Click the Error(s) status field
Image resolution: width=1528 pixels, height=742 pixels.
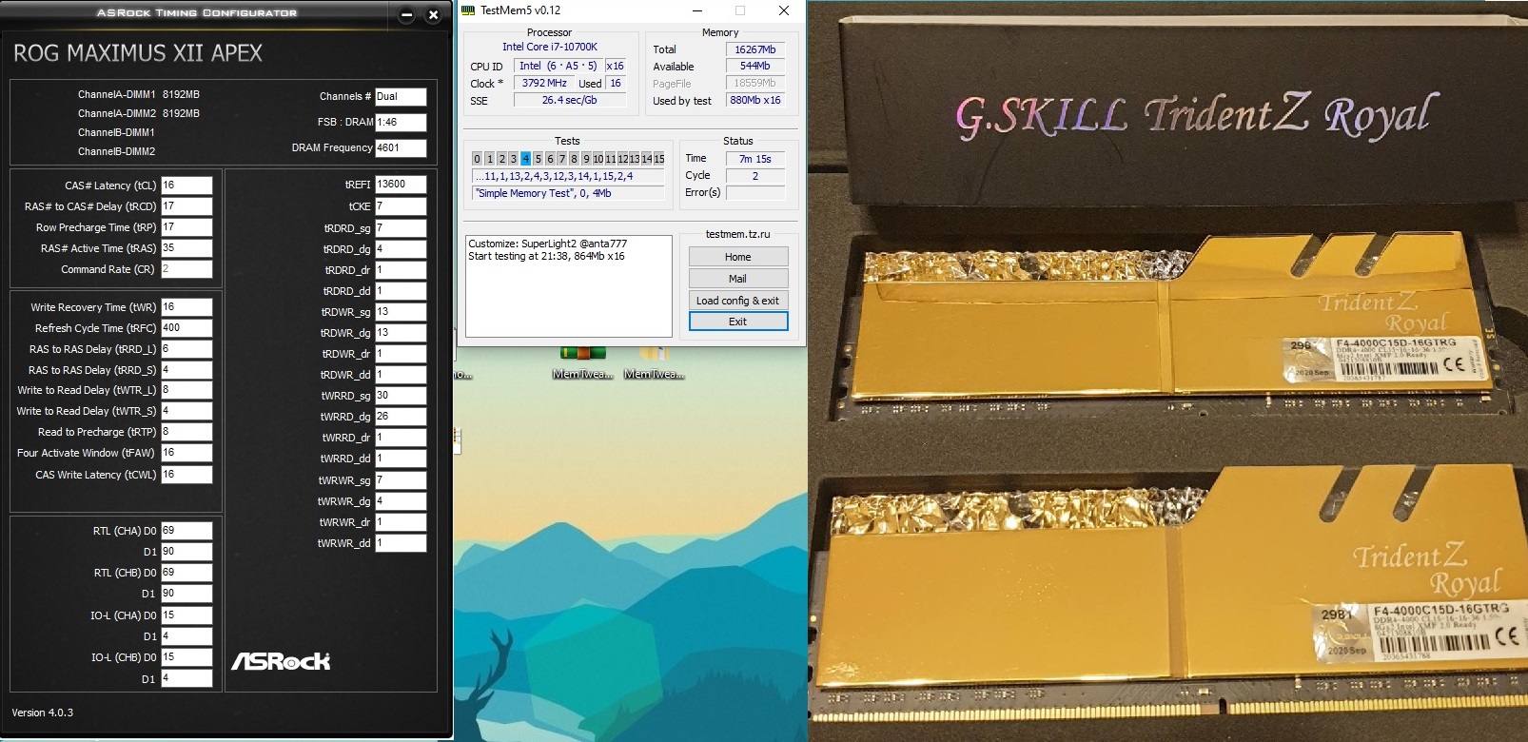[x=755, y=193]
